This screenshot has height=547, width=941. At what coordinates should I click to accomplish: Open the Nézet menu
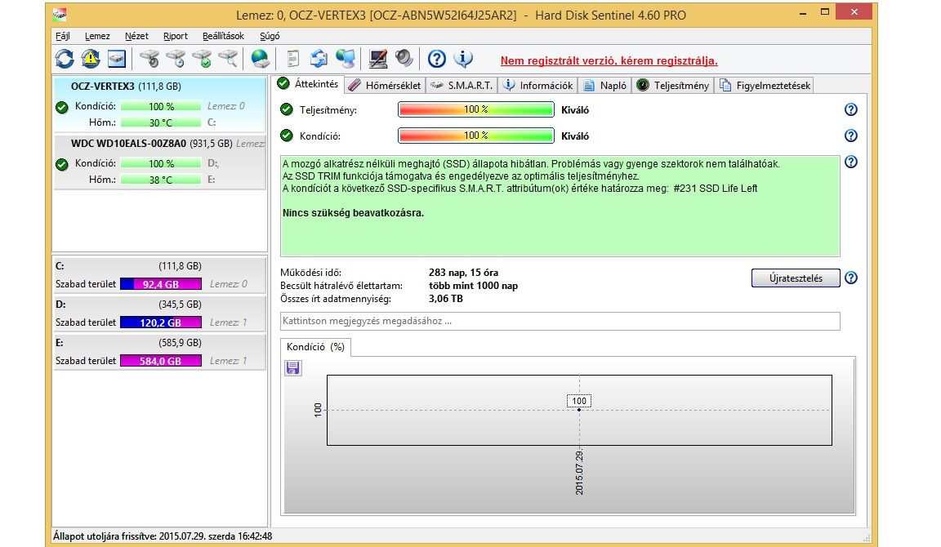pos(136,36)
